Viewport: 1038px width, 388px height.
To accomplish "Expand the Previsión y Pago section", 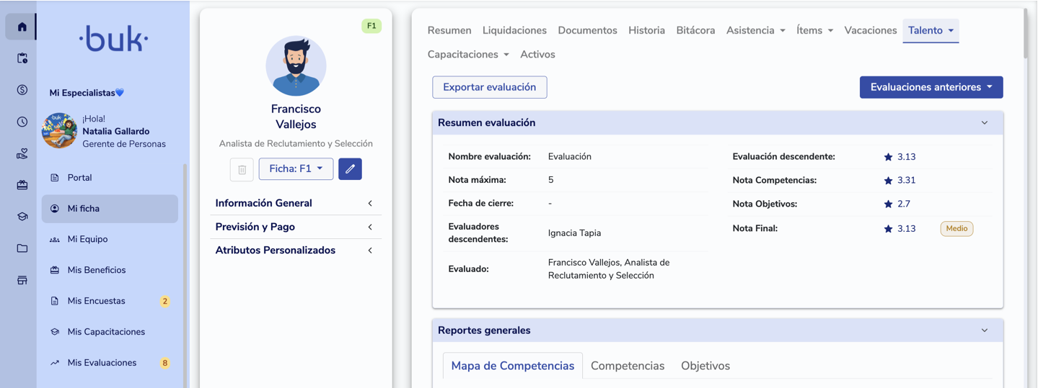I will pyautogui.click(x=296, y=227).
